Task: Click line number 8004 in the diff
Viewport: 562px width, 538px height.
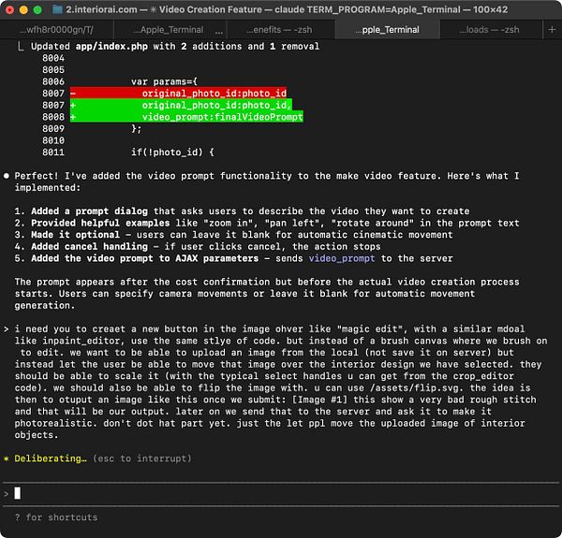Action: tap(53, 58)
